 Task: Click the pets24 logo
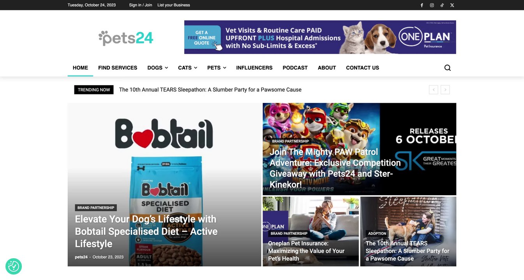pos(126,38)
